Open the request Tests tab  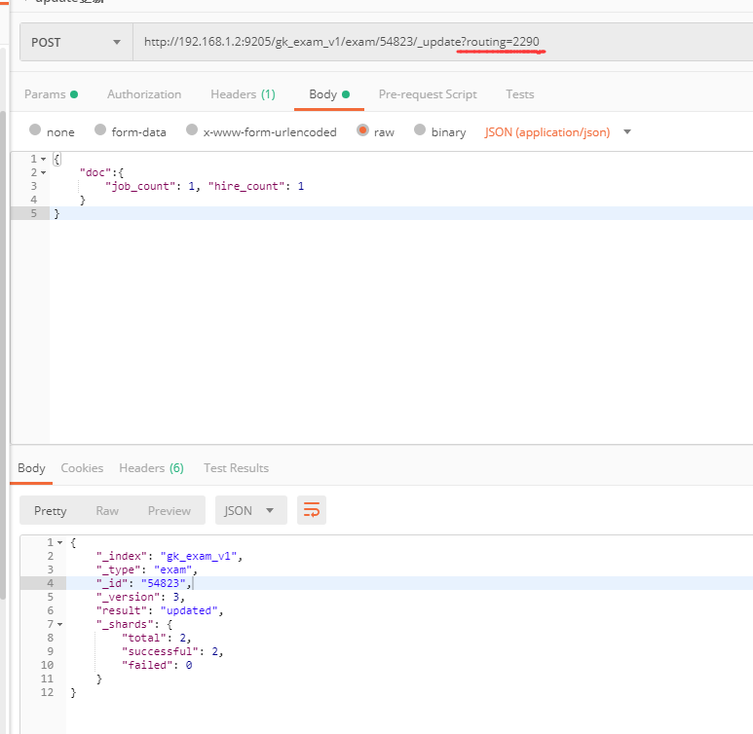[x=519, y=94]
